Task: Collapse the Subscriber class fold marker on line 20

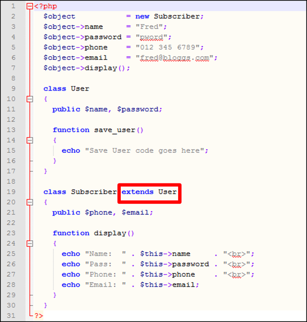Action: click(30, 202)
